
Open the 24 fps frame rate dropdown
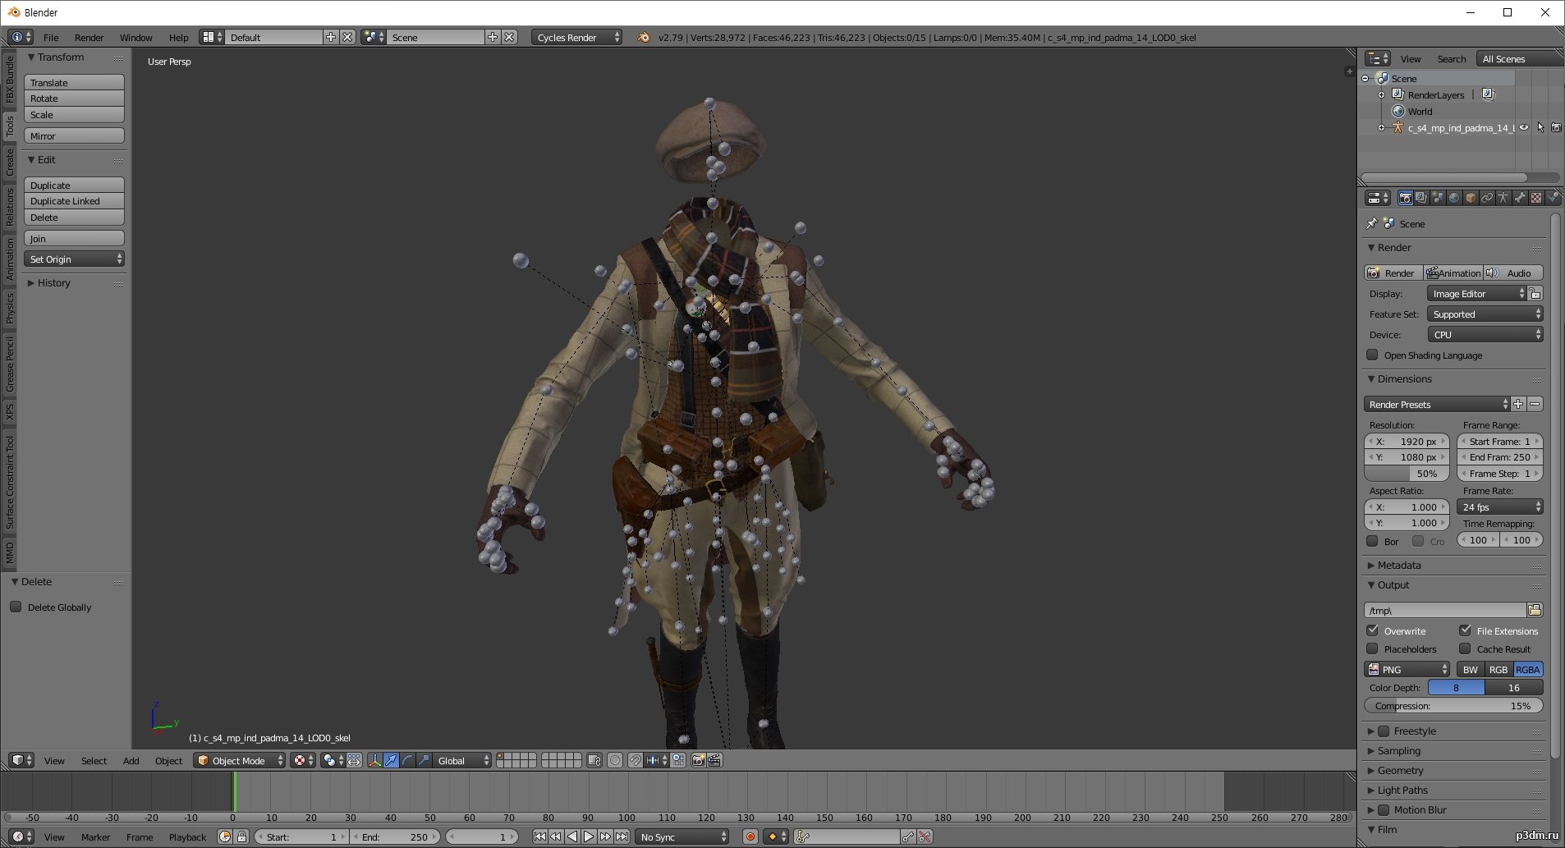tap(1500, 507)
